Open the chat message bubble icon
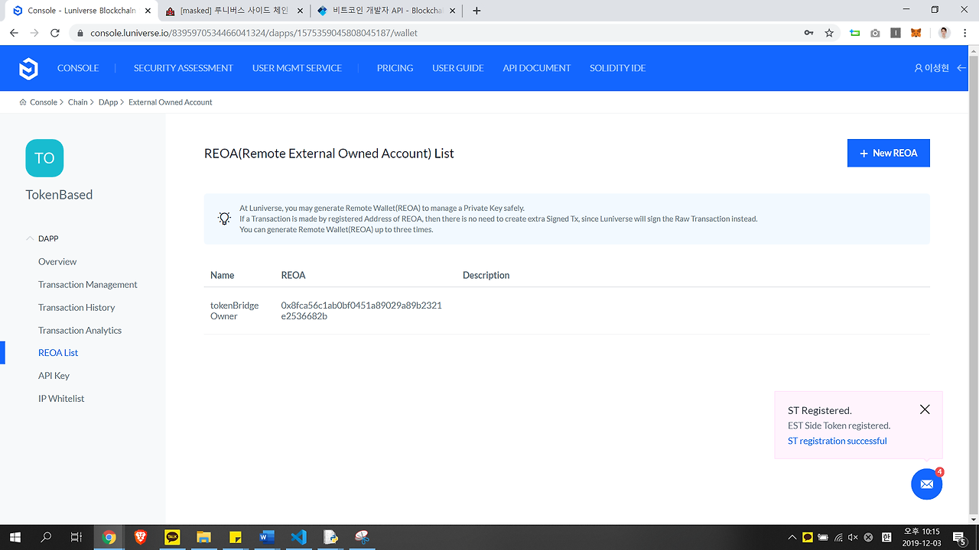This screenshot has height=550, width=979. point(926,484)
